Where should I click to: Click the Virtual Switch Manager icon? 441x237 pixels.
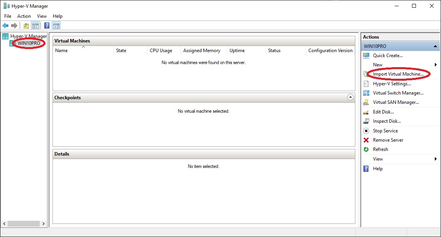(366, 93)
